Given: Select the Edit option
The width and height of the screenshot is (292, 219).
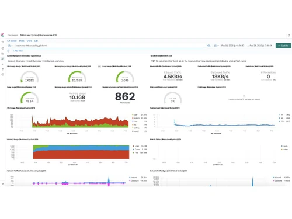Looking at the screenshot, I should pos(36,41).
